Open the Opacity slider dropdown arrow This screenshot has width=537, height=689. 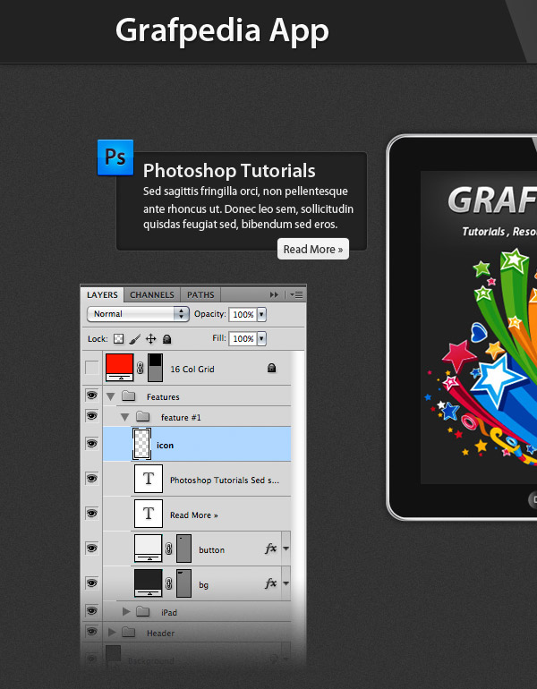point(261,315)
